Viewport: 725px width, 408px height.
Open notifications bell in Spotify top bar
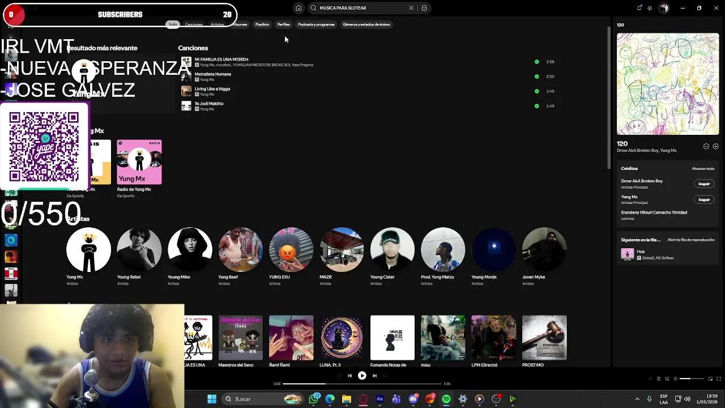pos(639,8)
